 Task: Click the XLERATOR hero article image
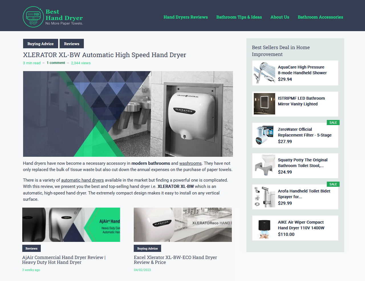click(x=128, y=114)
